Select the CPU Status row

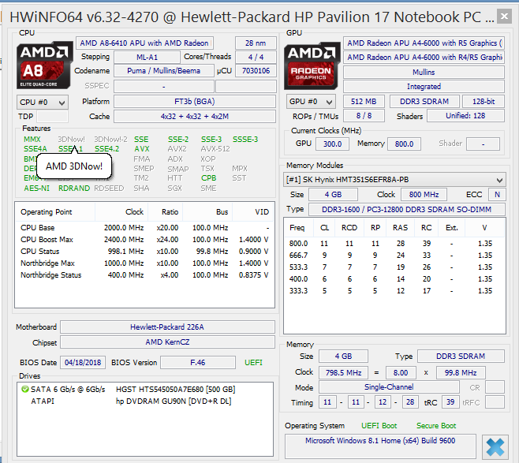click(x=144, y=252)
